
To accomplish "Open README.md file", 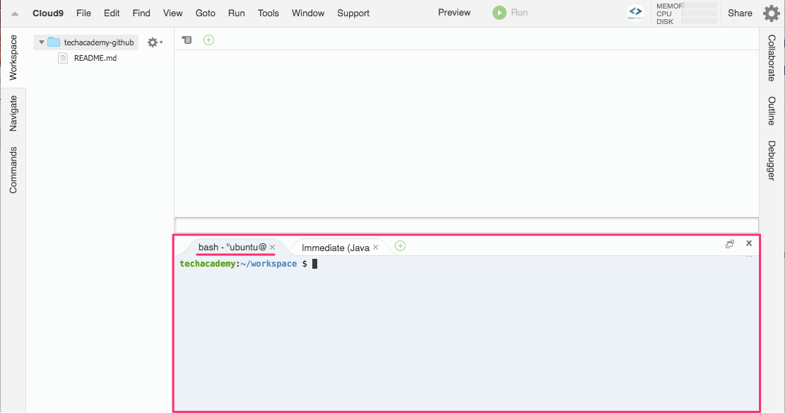I will click(x=95, y=58).
